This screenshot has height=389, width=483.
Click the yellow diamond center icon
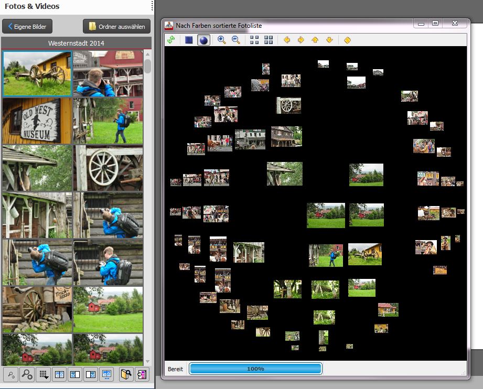(347, 40)
